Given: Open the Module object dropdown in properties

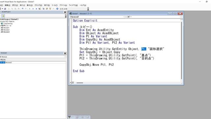Looking at the screenshot, I should [65, 57].
